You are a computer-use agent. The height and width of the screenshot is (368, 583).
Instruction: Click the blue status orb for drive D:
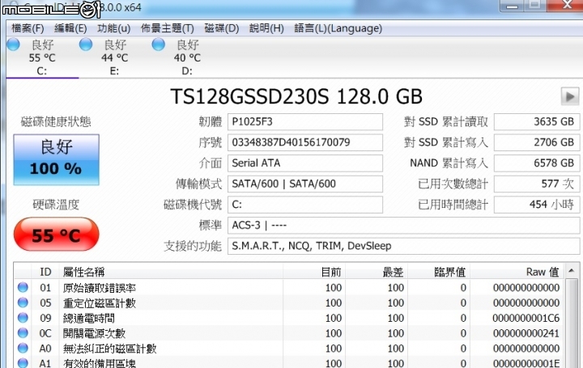tap(159, 44)
